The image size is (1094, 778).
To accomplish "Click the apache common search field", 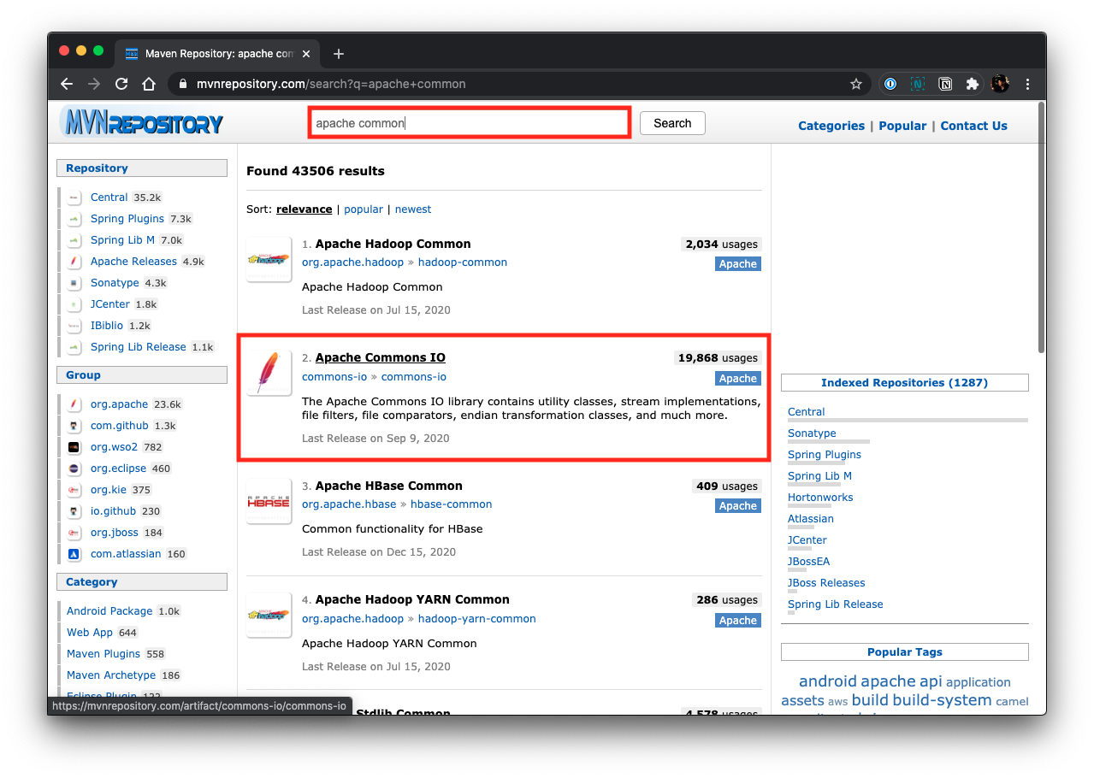I will [x=469, y=123].
